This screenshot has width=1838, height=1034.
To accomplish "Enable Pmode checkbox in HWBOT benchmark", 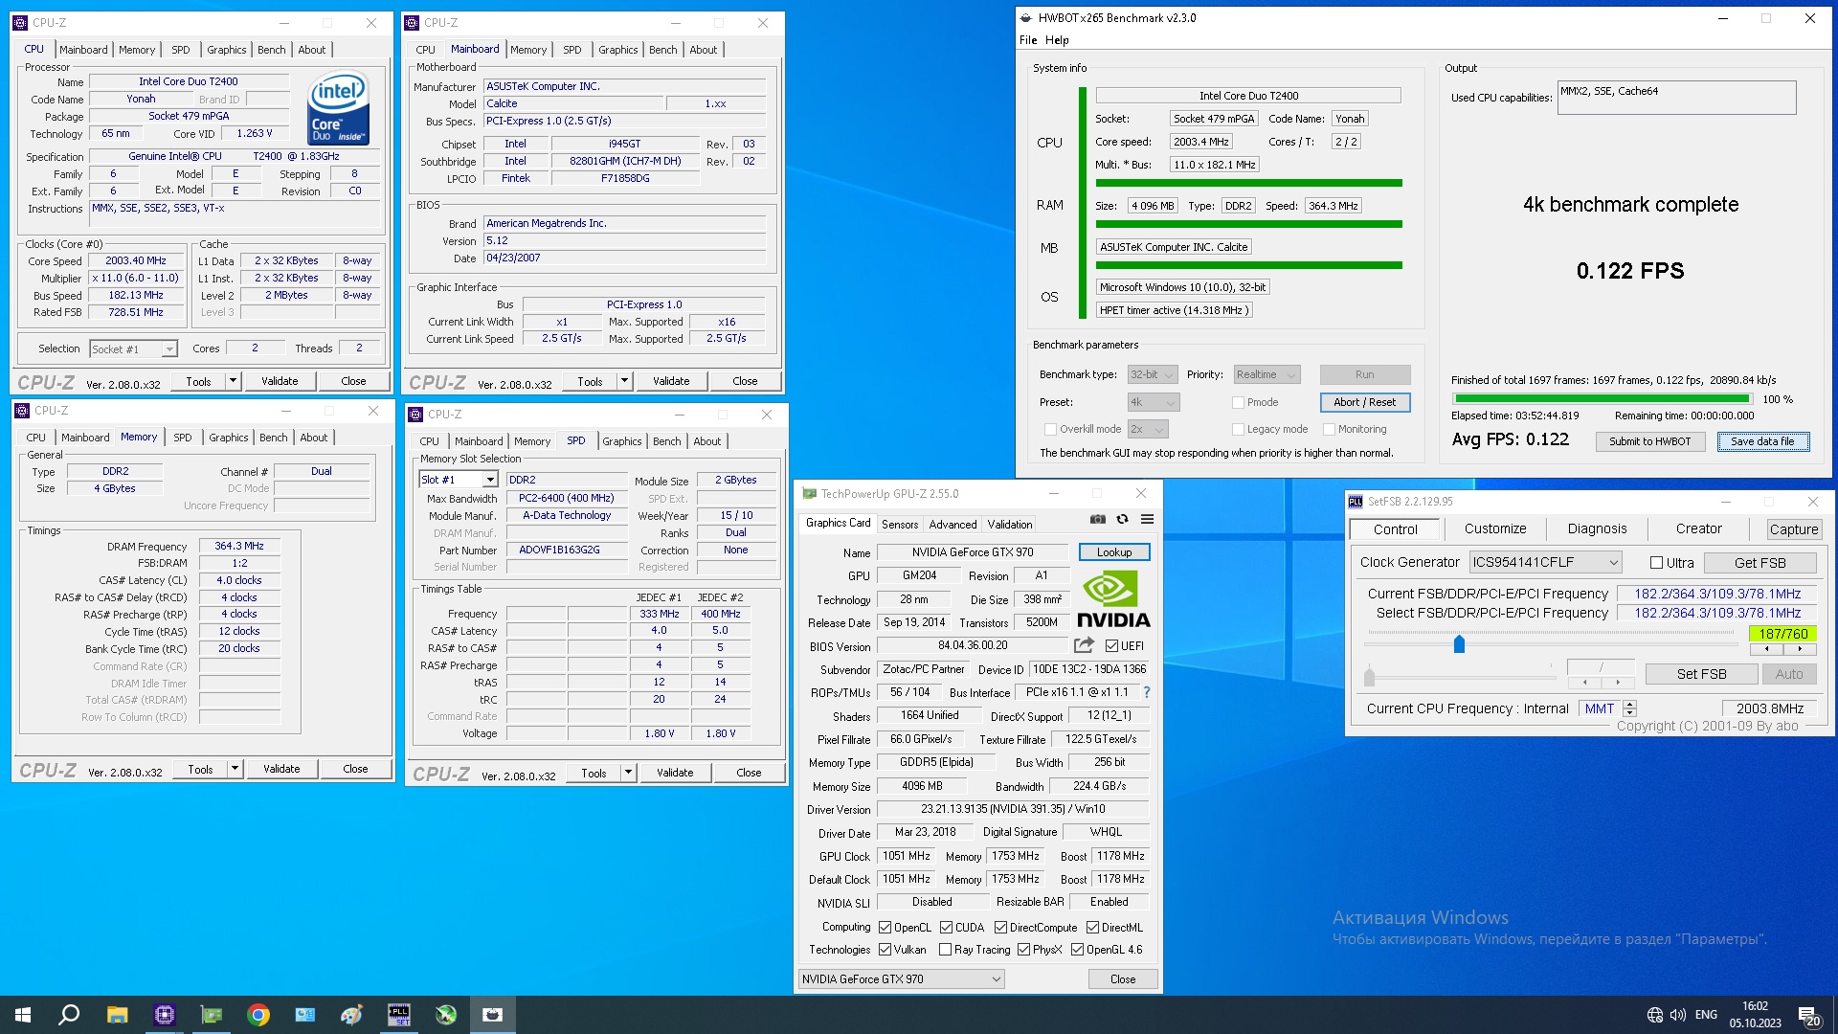I will coord(1238,402).
